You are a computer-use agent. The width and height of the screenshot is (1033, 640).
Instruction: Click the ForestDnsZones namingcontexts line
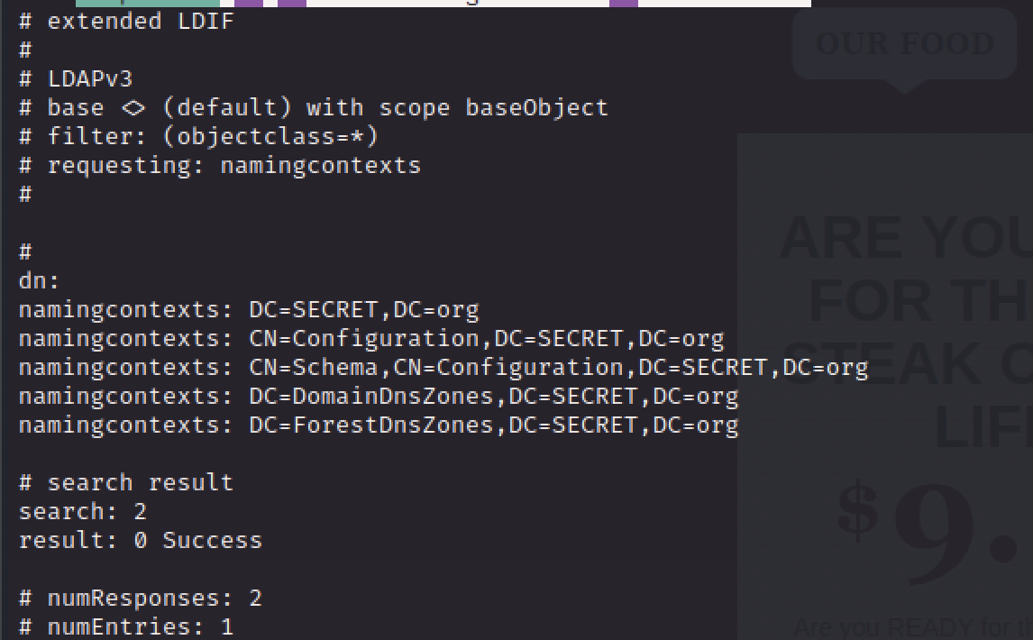[379, 425]
